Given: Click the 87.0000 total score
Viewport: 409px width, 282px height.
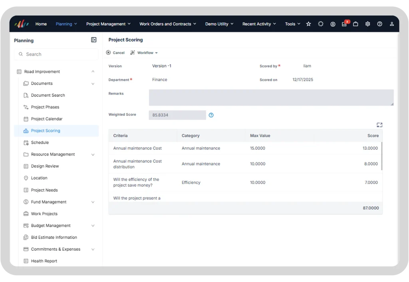Looking at the screenshot, I should 371,208.
